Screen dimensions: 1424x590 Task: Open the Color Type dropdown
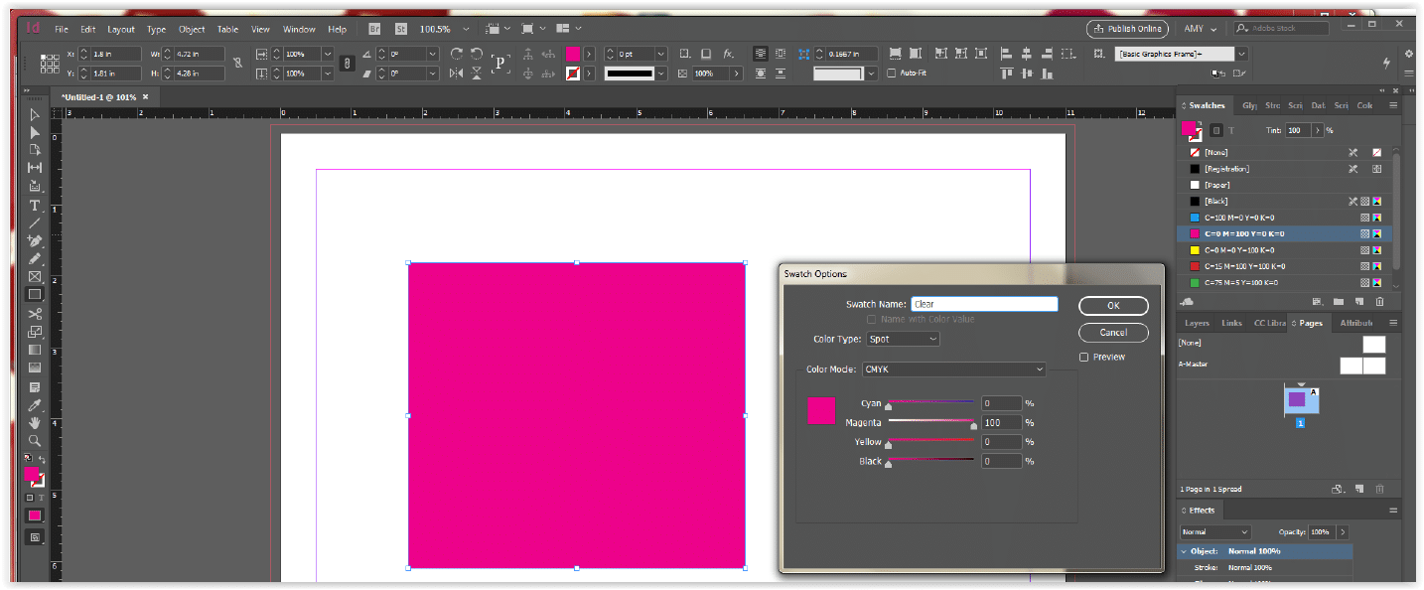coord(903,339)
